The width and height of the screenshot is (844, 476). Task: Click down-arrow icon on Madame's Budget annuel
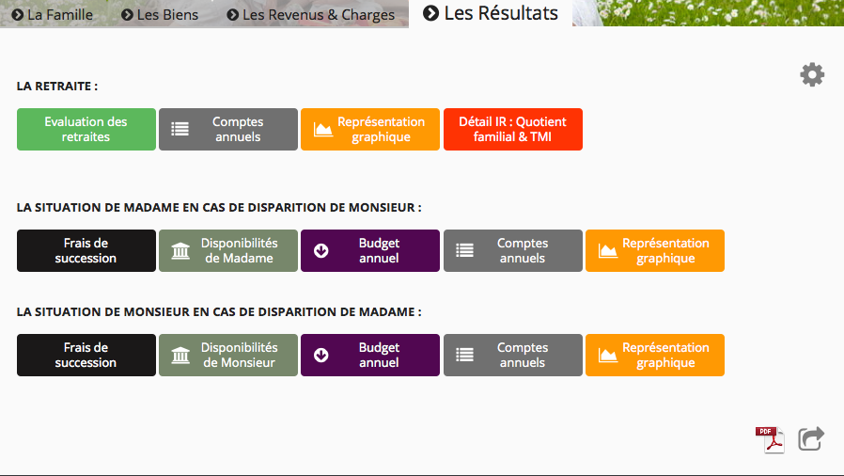321,251
